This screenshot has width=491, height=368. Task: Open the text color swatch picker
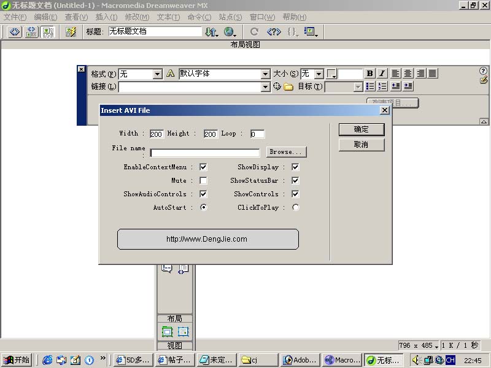331,74
